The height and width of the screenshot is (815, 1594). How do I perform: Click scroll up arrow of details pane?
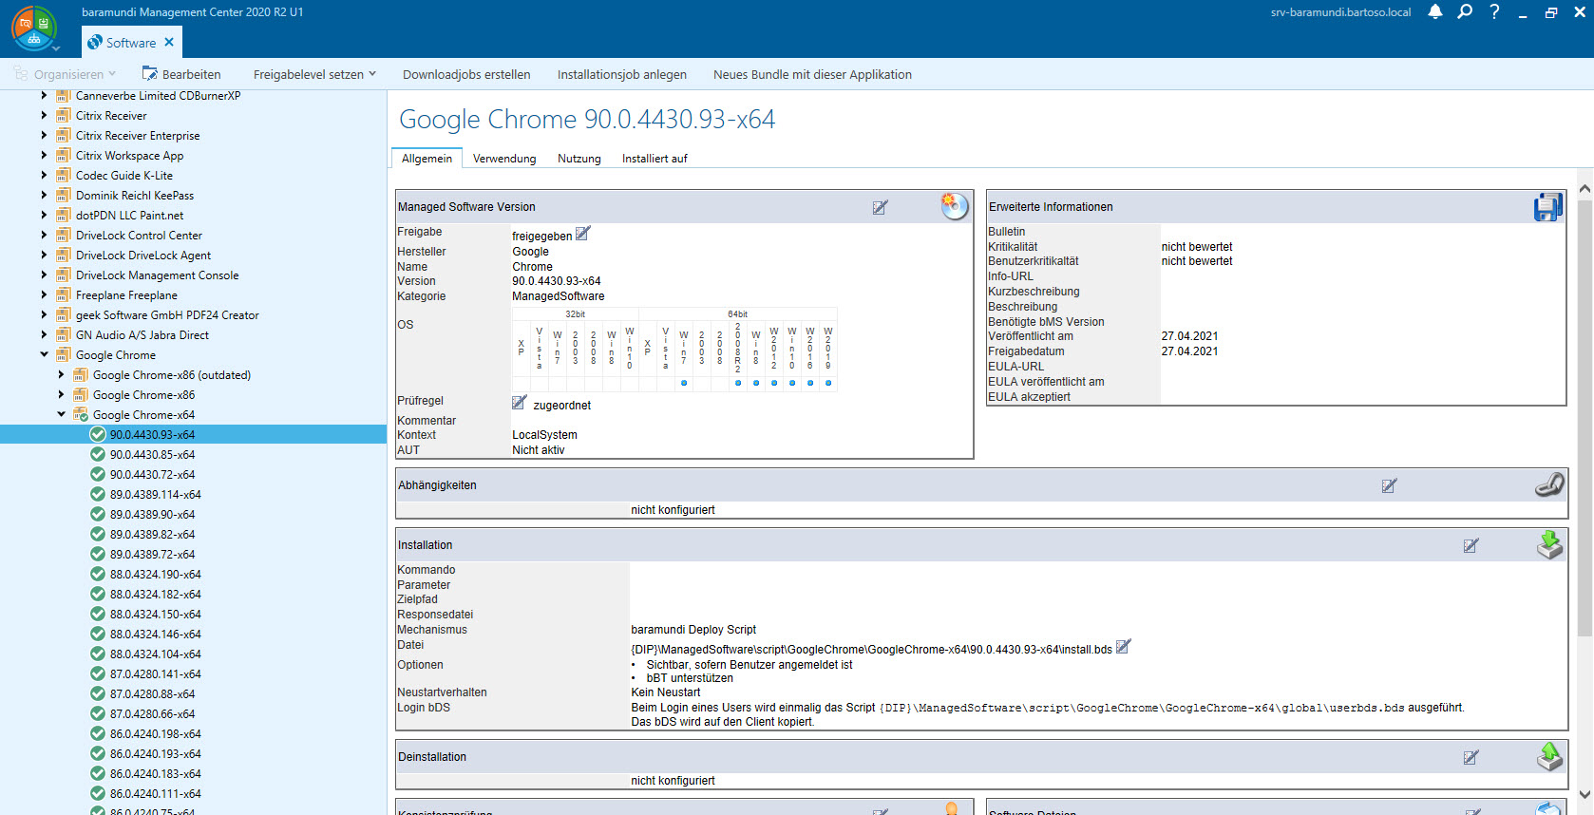coord(1585,189)
